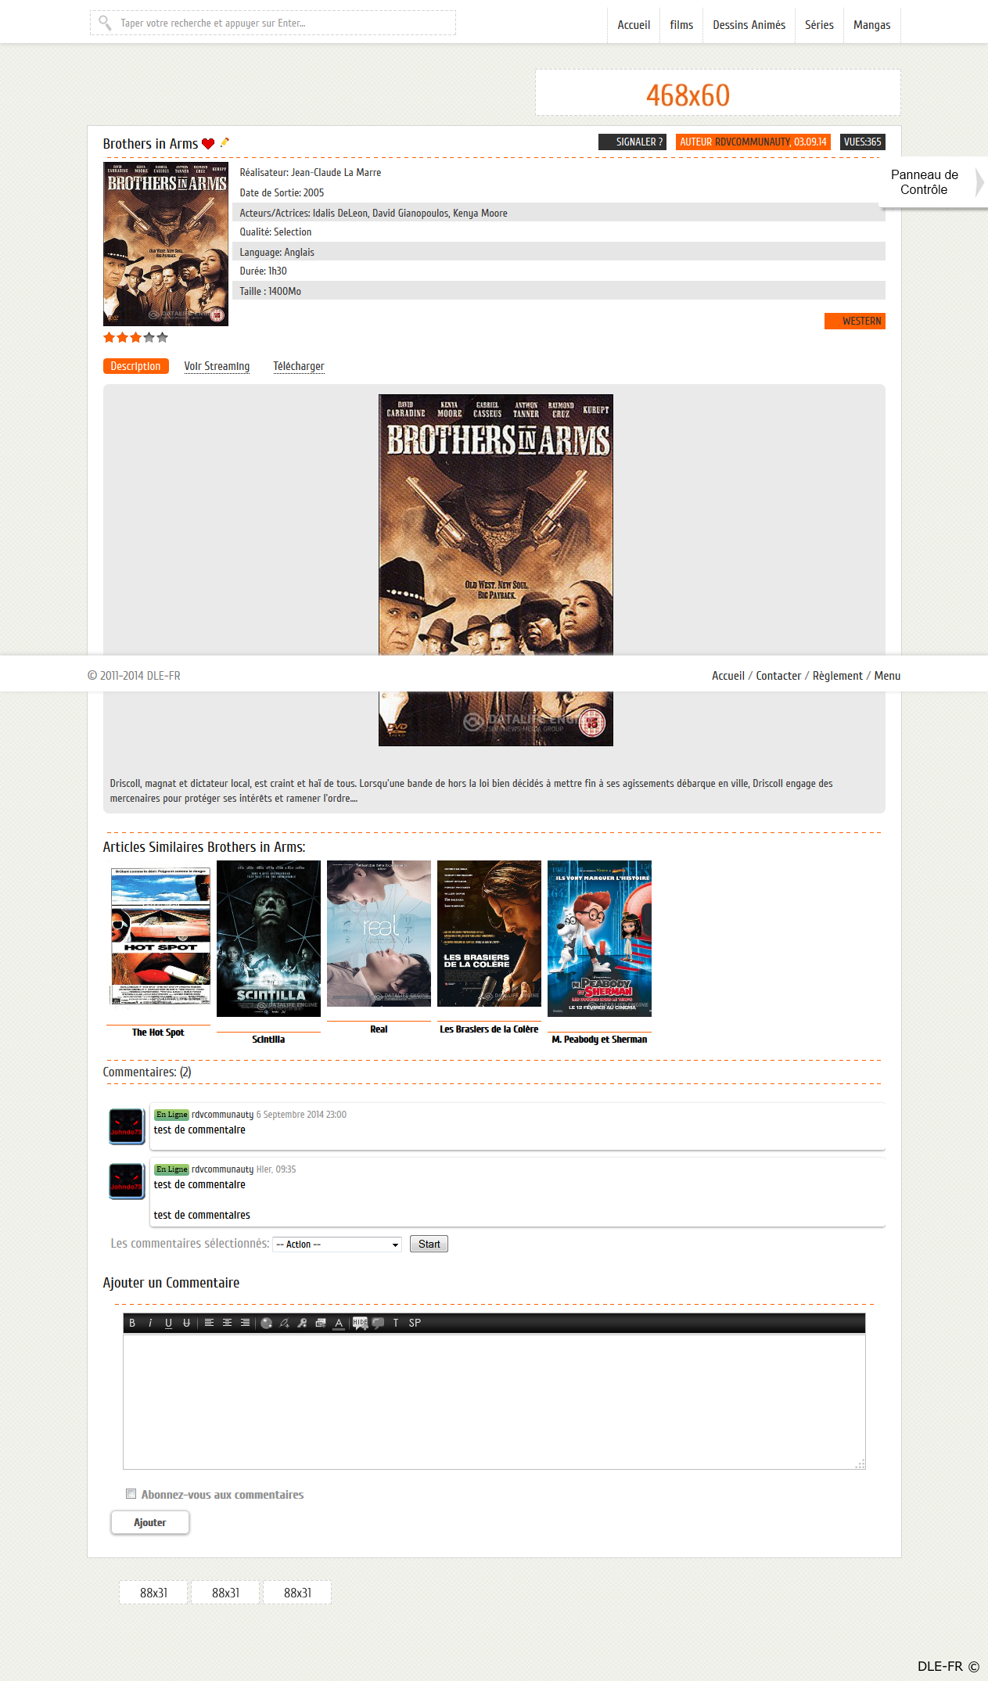
Task: Open Accueil in top navigation
Action: click(x=634, y=25)
